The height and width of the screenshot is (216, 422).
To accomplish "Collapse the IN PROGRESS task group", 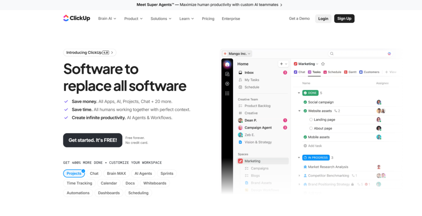I will click(299, 157).
